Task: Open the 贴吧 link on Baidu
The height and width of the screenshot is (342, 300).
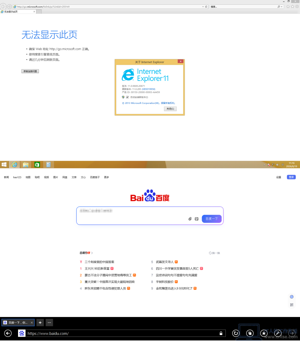Action: click(37, 177)
